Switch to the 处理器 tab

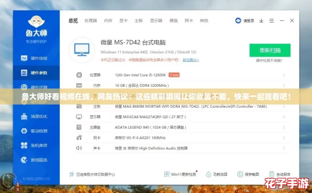(91, 20)
